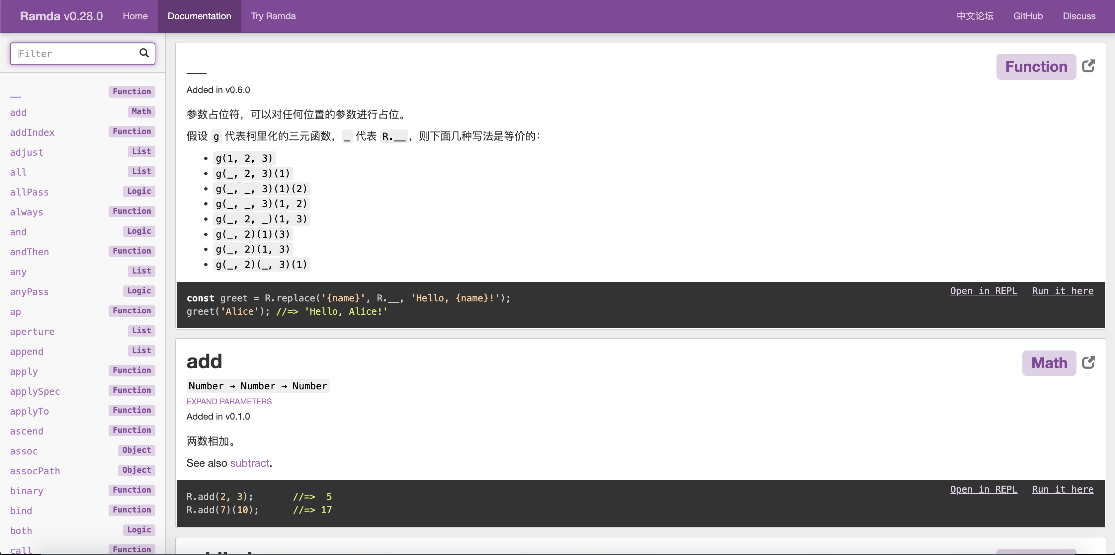Screen dimensions: 1115x555
Task: Select the andThen entry in the sidebar
Action: click(x=29, y=252)
